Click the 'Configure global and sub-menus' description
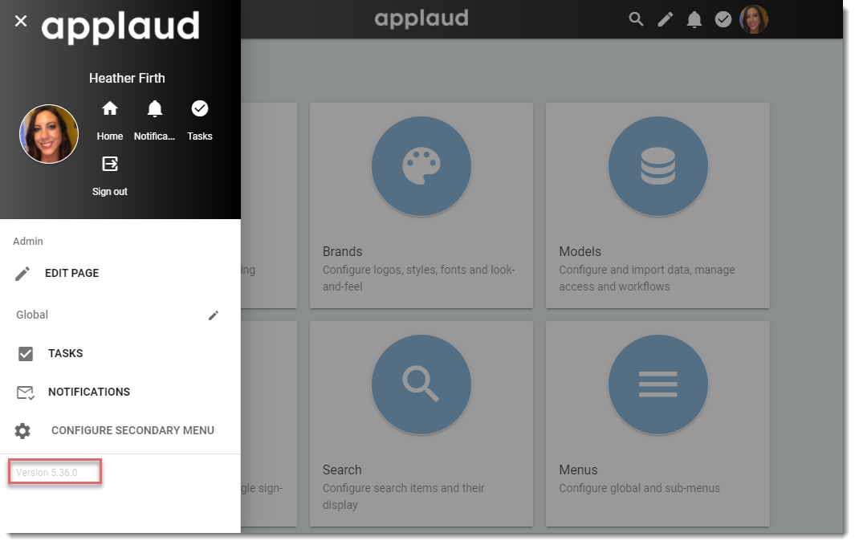The height and width of the screenshot is (545, 855). tap(639, 488)
